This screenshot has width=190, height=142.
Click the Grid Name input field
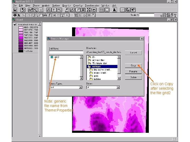66,52
